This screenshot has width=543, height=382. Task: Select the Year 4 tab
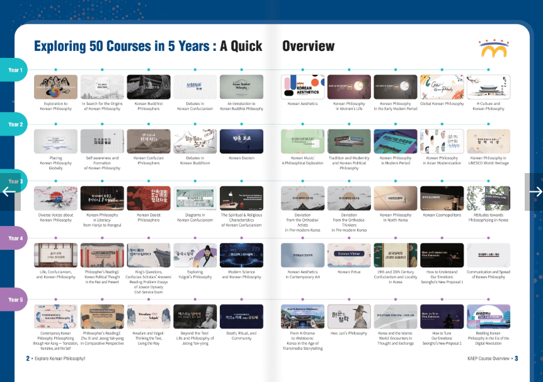click(14, 238)
